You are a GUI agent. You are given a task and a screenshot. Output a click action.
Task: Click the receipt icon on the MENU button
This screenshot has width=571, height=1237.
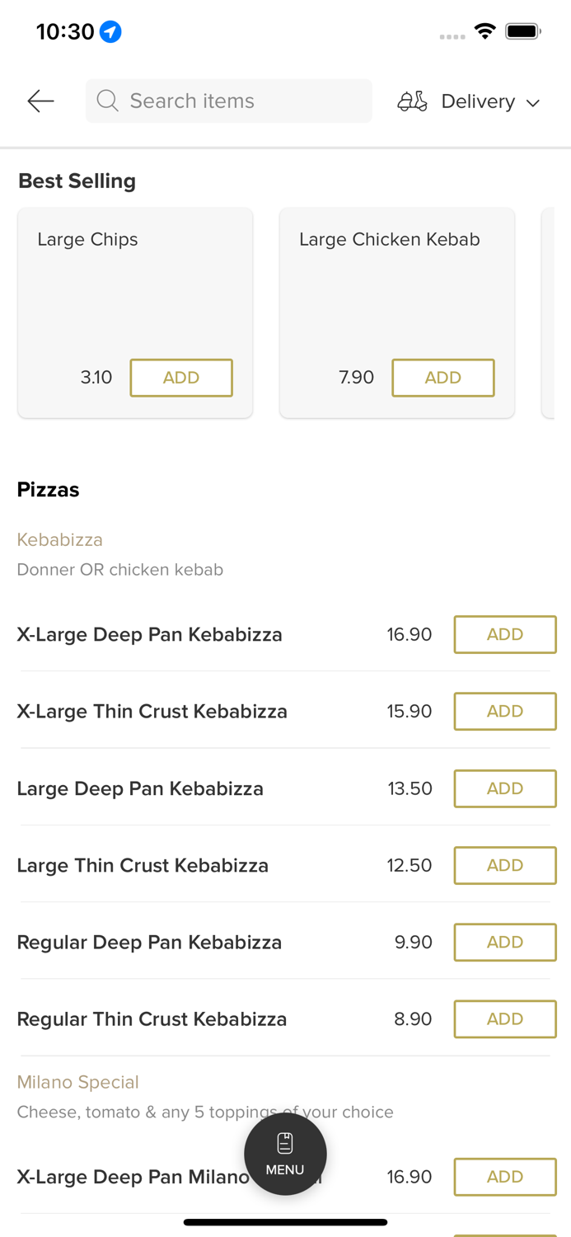pyautogui.click(x=285, y=1142)
